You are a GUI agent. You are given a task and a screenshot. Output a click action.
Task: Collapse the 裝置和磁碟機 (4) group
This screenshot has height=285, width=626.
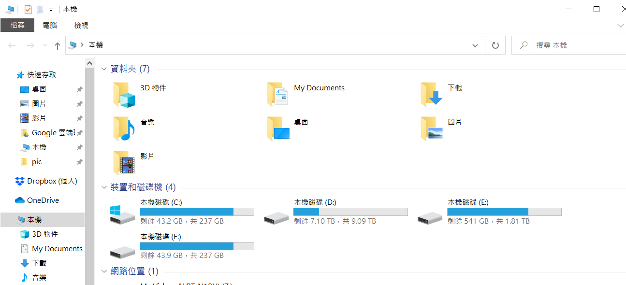click(104, 187)
